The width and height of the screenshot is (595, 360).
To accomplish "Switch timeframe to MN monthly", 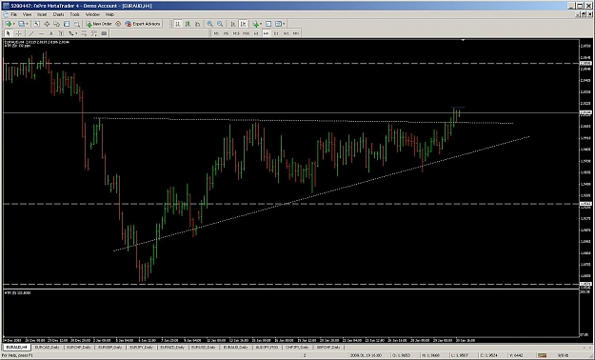I will pos(296,33).
